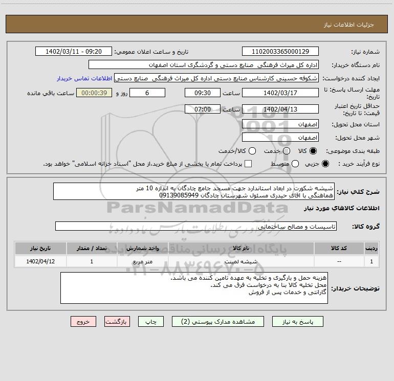Click the response deadline date 1402/03/17
Viewport: 394px width, 381px height.
click(280, 93)
